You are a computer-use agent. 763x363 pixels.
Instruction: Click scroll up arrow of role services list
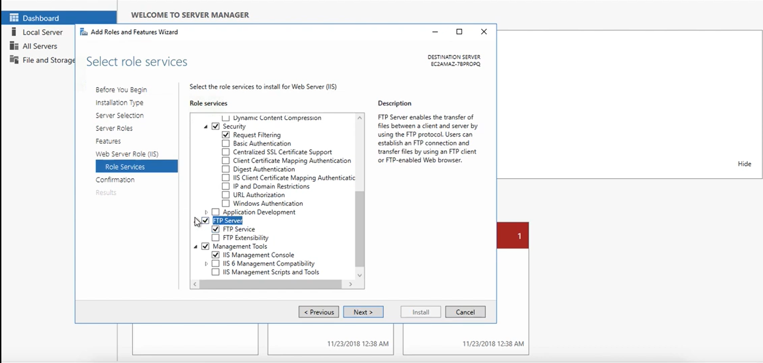360,118
